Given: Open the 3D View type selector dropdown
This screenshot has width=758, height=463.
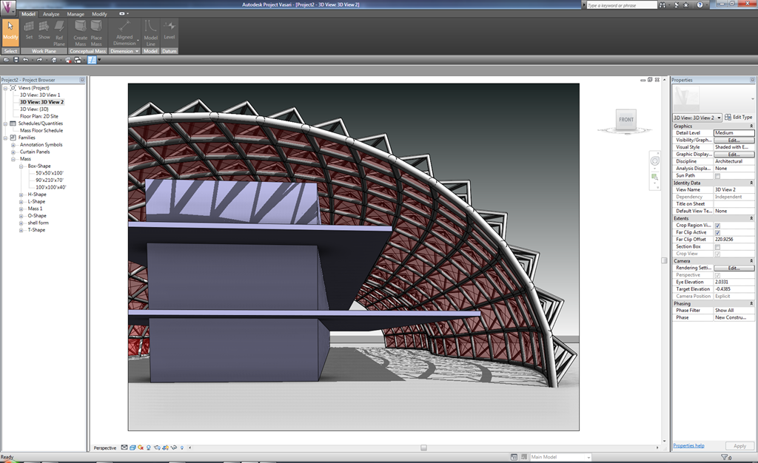Looking at the screenshot, I should pos(697,118).
